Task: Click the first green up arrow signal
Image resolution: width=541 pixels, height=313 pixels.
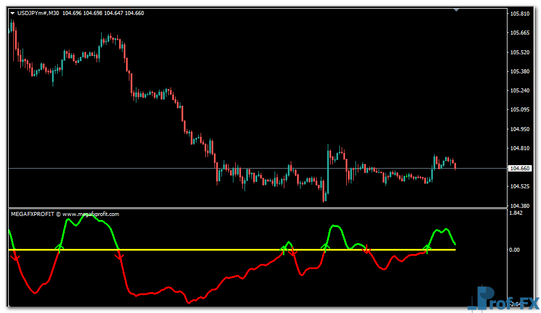Action: pos(60,248)
